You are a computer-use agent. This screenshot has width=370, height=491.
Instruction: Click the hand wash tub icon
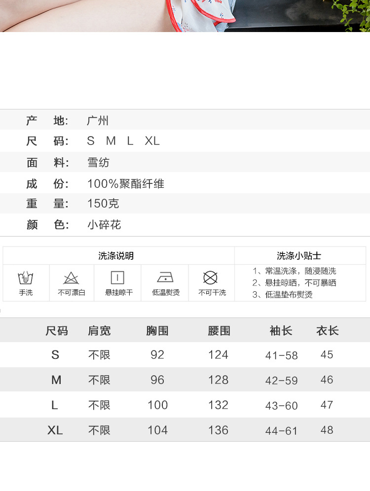[26, 278]
